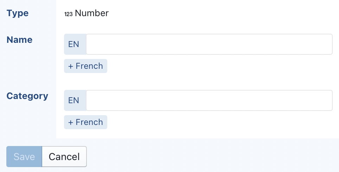
Task: Expand French language input under Category
Action: [x=85, y=122]
